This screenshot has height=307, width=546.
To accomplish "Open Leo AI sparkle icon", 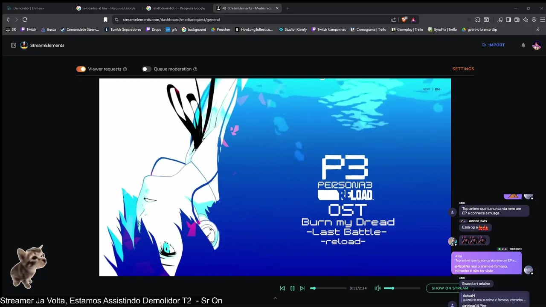I will pos(526,20).
